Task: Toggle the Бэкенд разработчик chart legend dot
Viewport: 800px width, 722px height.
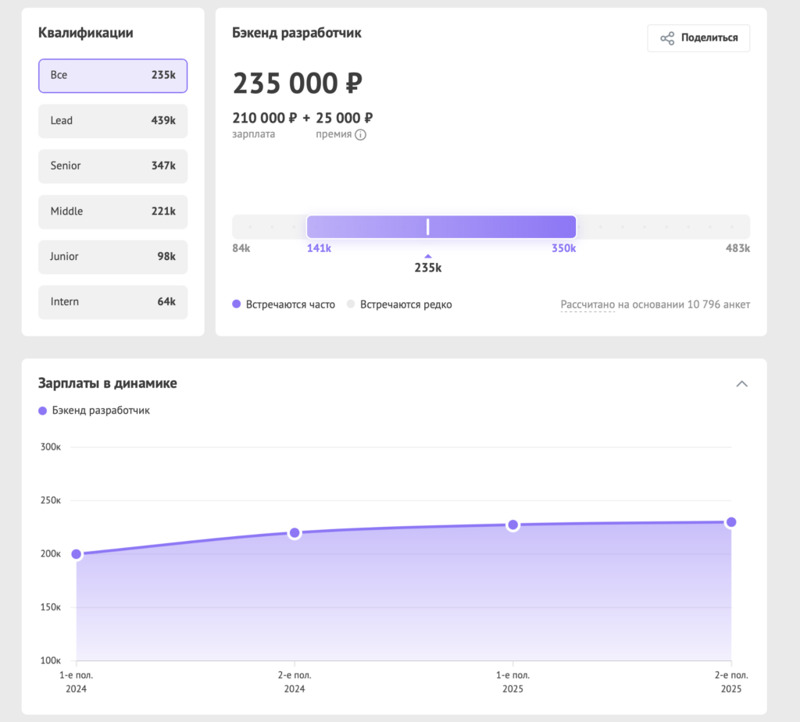Action: (43, 411)
